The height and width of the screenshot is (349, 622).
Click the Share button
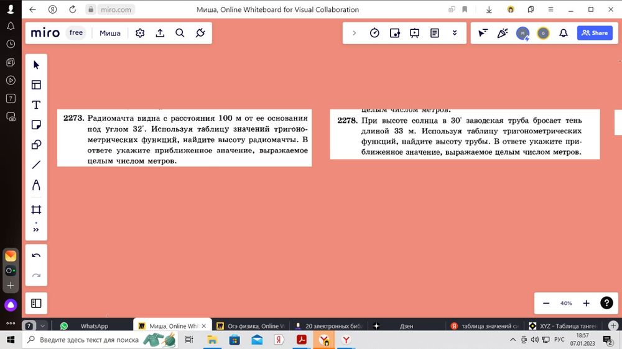[595, 33]
